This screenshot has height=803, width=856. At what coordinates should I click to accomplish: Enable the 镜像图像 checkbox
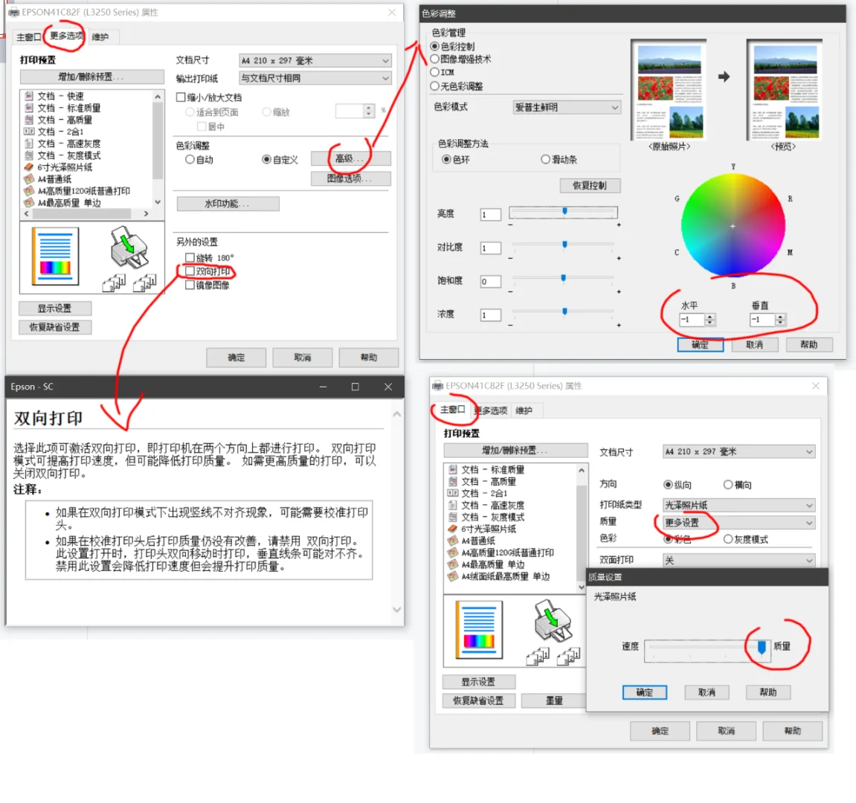(190, 285)
